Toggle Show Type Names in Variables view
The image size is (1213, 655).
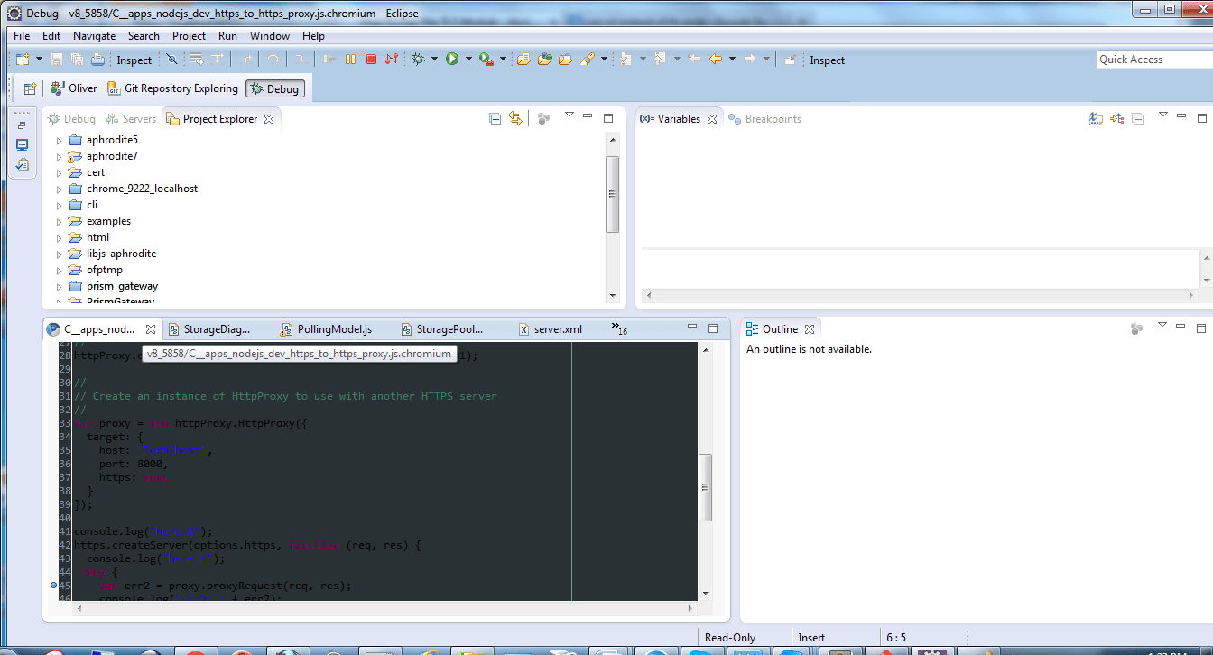pyautogui.click(x=1096, y=118)
